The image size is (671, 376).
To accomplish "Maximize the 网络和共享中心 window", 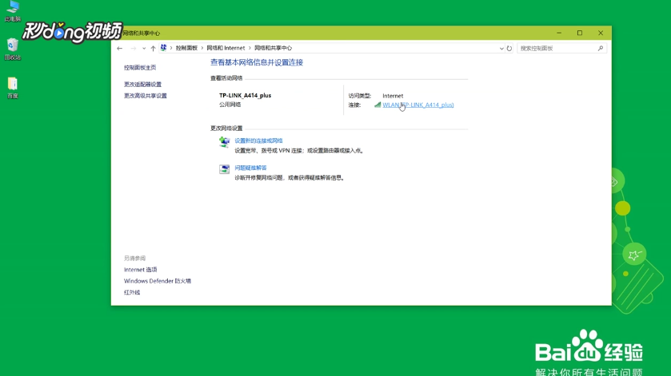I will (580, 33).
